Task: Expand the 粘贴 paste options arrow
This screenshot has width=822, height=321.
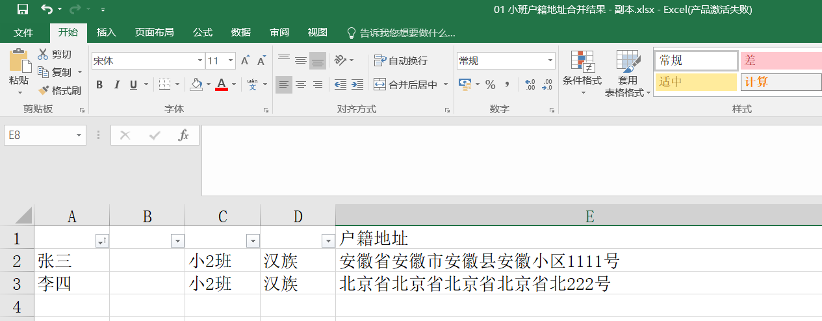Action: click(x=19, y=92)
